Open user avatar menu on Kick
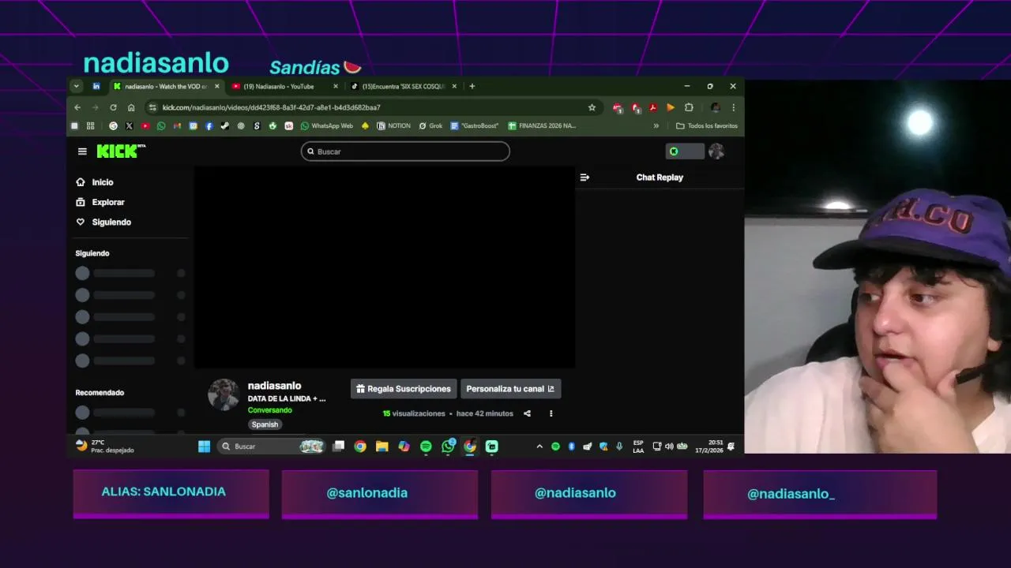1011x568 pixels. [716, 151]
